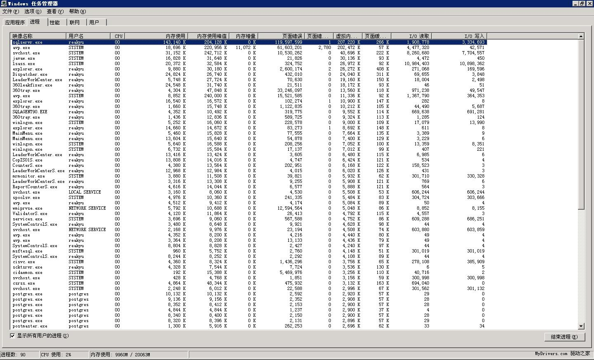This screenshot has width=594, height=360.
Task: Switch to the 联网 tab
Action: click(x=75, y=22)
